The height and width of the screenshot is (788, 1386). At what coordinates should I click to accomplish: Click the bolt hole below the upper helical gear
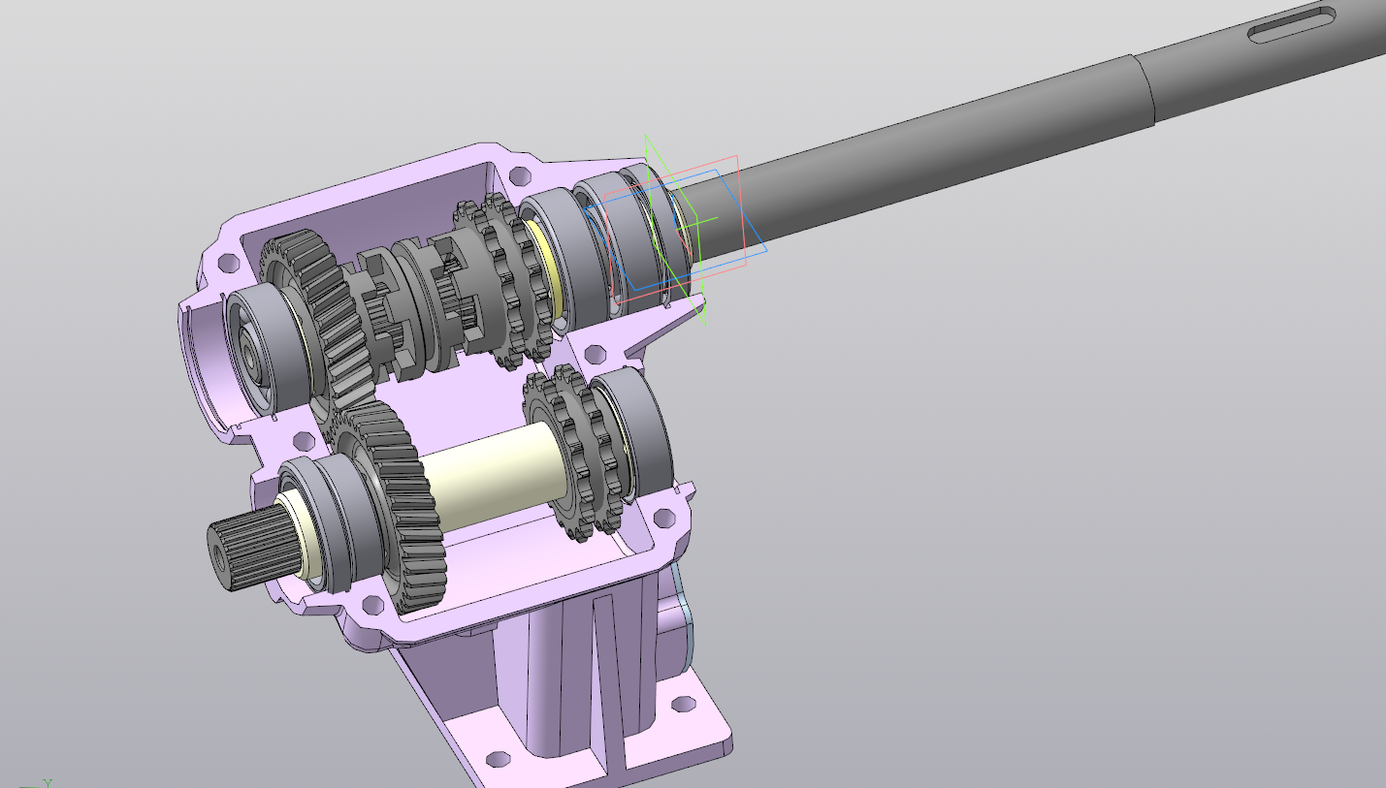(x=302, y=442)
